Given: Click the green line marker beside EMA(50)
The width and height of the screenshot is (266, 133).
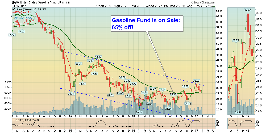Looking at the screenshot, I should [14, 15].
